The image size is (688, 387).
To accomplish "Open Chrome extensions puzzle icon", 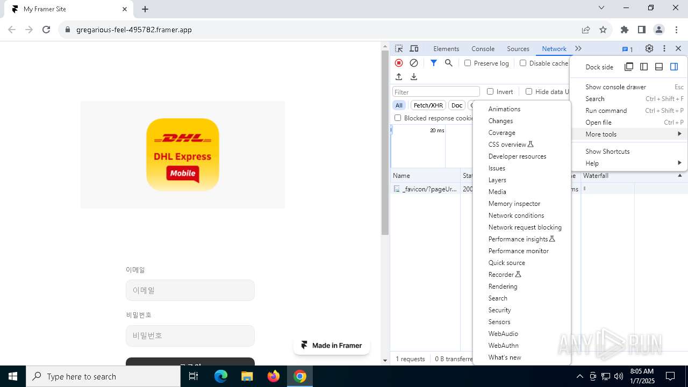I will (625, 30).
